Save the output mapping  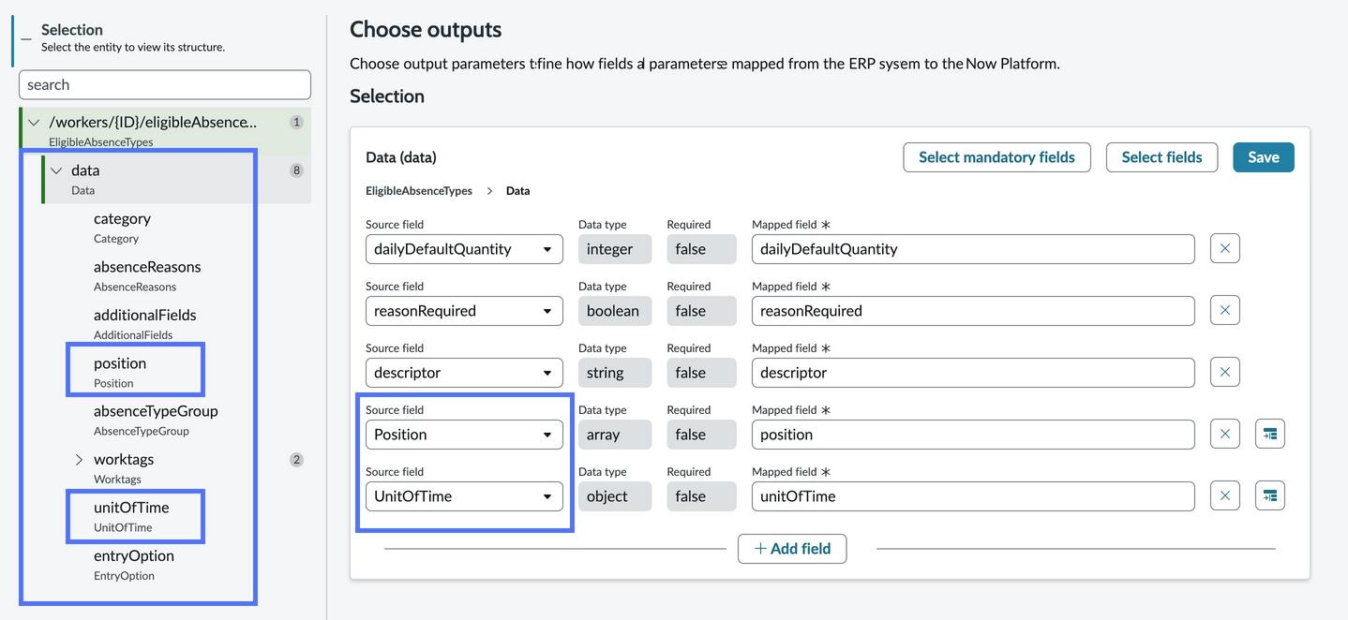(x=1263, y=157)
